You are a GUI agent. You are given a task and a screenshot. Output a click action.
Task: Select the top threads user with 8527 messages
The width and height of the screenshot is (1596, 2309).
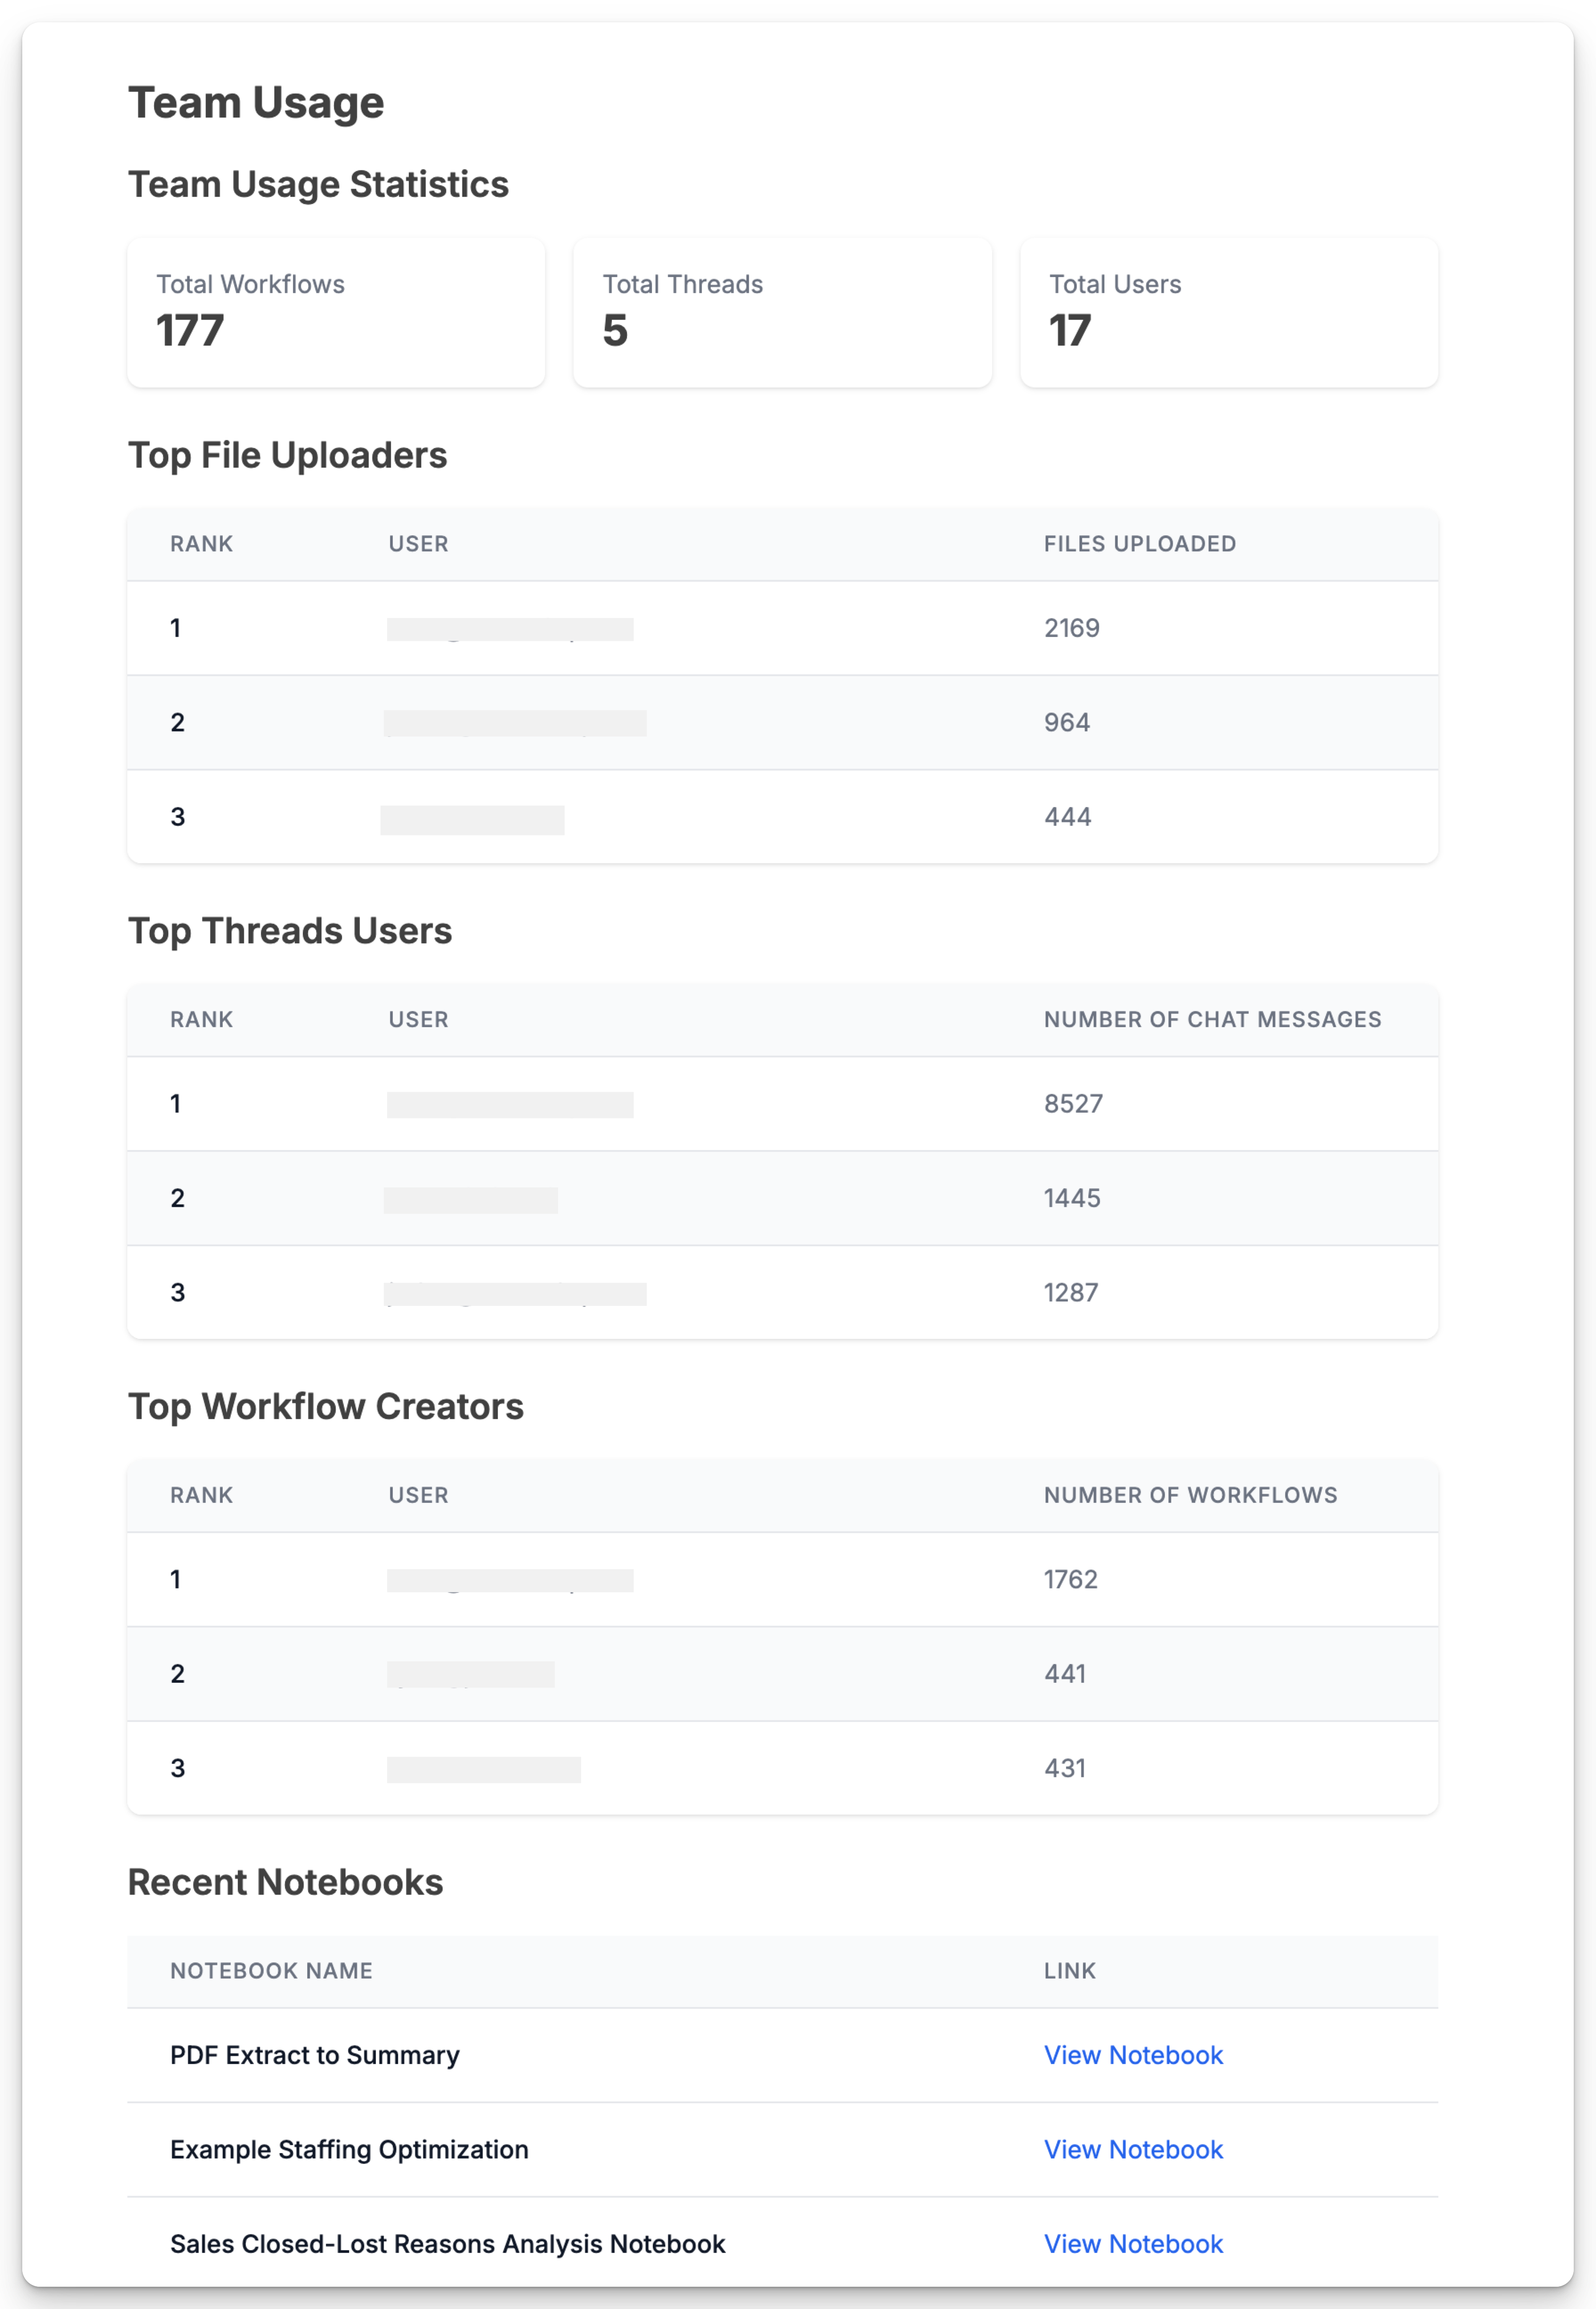pos(783,1104)
